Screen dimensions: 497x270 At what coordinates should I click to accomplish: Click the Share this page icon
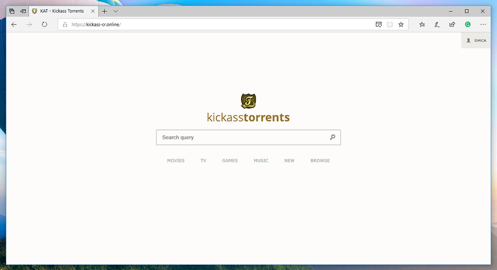tap(452, 24)
